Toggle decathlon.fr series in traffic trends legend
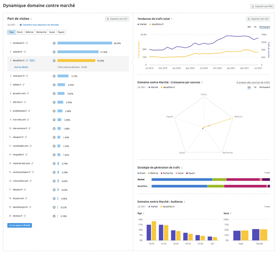 (157, 24)
